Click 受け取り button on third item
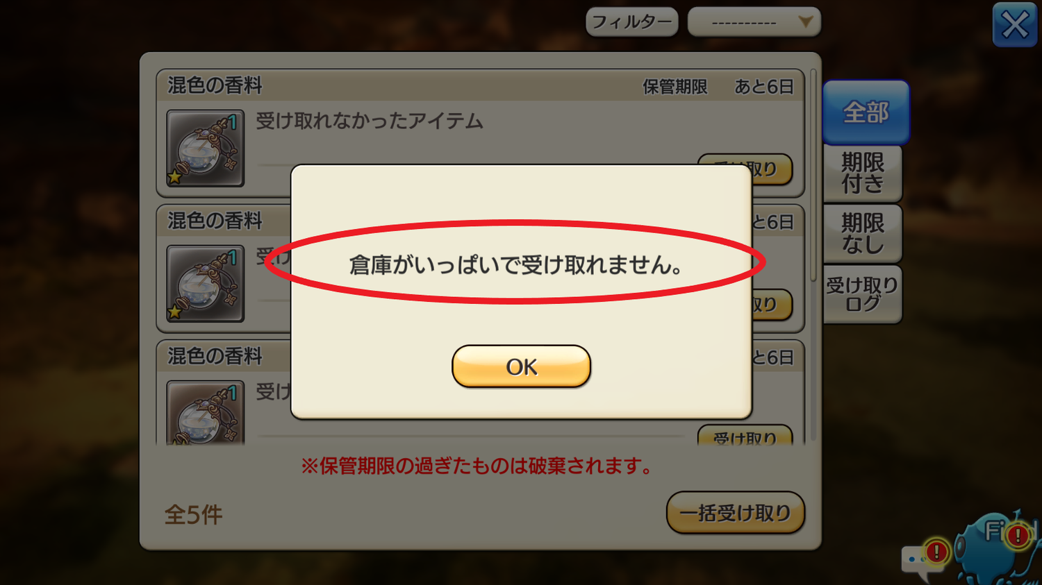 745,434
